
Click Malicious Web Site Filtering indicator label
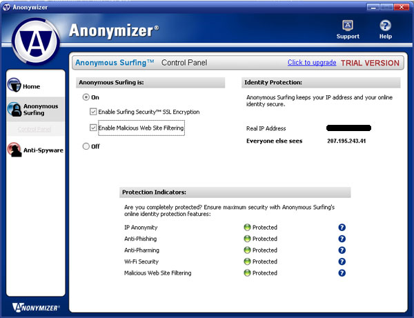157,273
